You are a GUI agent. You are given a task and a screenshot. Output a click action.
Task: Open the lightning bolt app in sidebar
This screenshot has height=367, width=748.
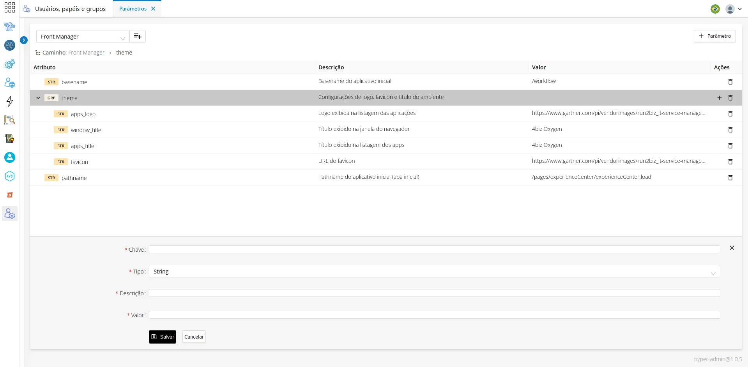pos(10,101)
